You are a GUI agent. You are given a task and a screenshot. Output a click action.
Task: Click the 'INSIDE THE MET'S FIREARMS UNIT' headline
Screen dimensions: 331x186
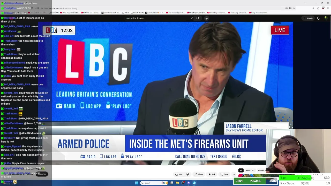click(189, 144)
